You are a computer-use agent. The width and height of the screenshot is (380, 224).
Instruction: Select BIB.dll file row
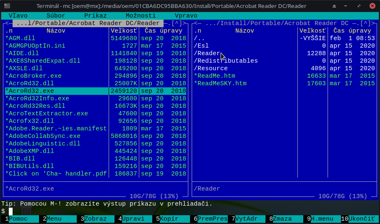[x=96, y=158]
